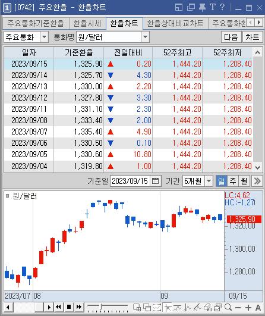Open the 기간 6개월 dropdown

(x=209, y=181)
